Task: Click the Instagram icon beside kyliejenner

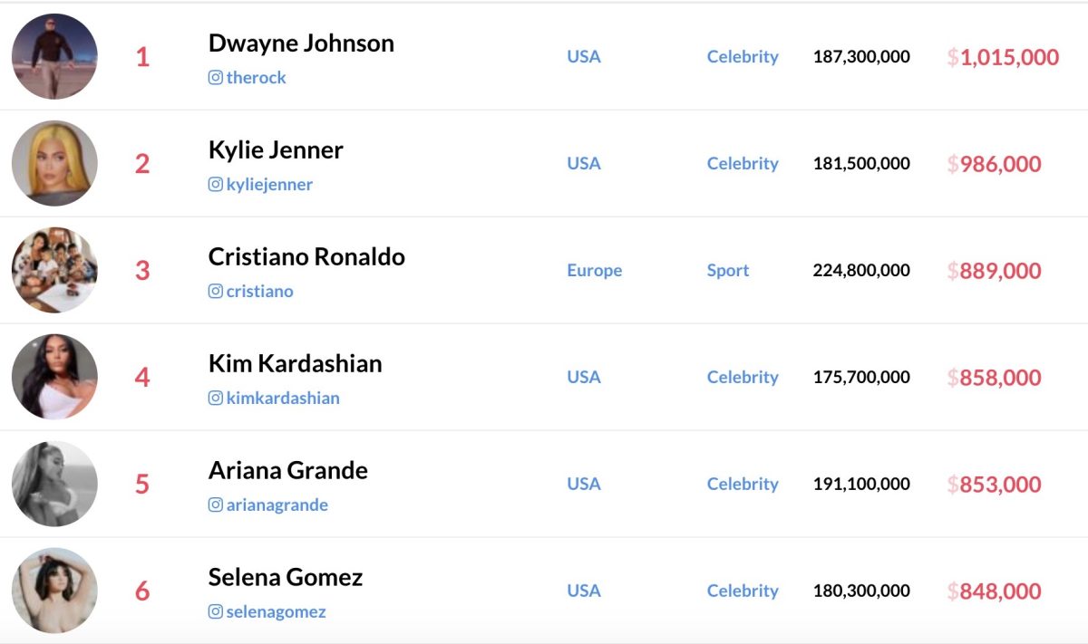Action: [216, 185]
